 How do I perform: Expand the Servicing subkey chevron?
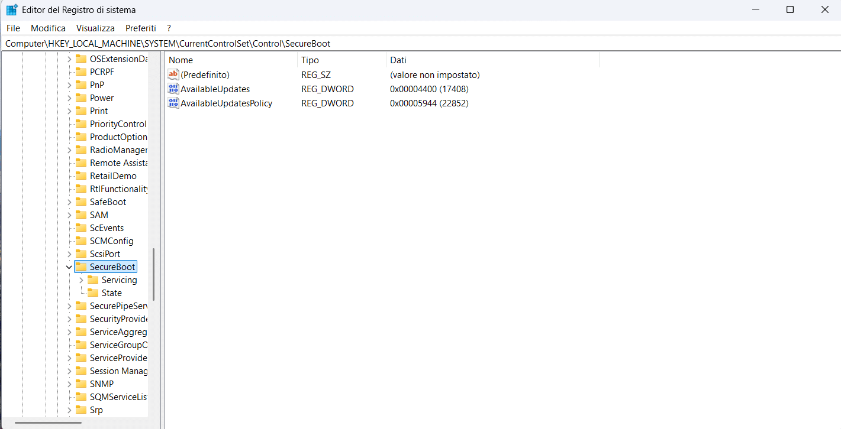[81, 280]
